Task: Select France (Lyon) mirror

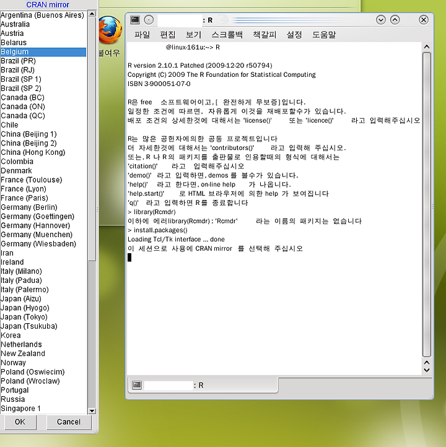Action: (43, 189)
